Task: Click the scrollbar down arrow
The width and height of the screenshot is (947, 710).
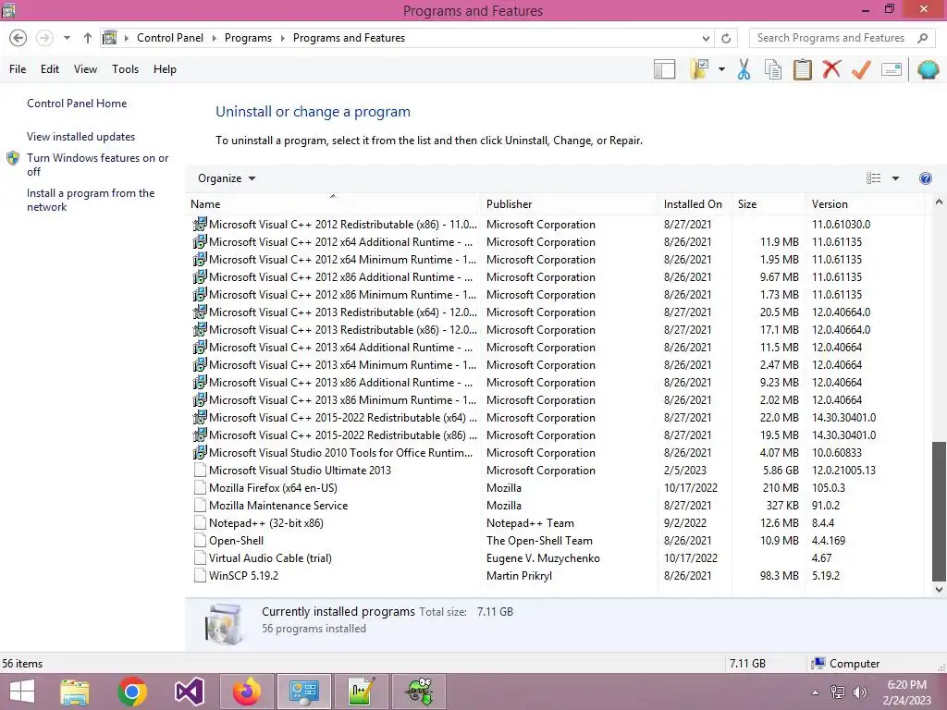Action: pyautogui.click(x=939, y=589)
